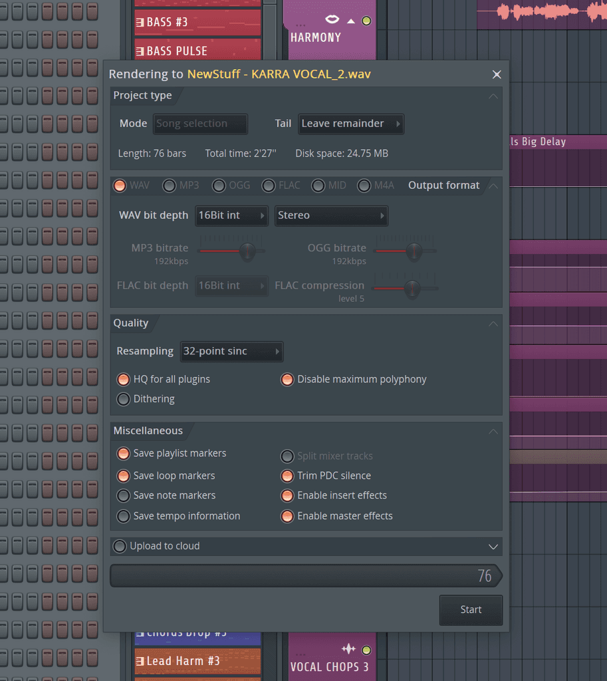Open the Stereo output dropdown

tap(331, 215)
